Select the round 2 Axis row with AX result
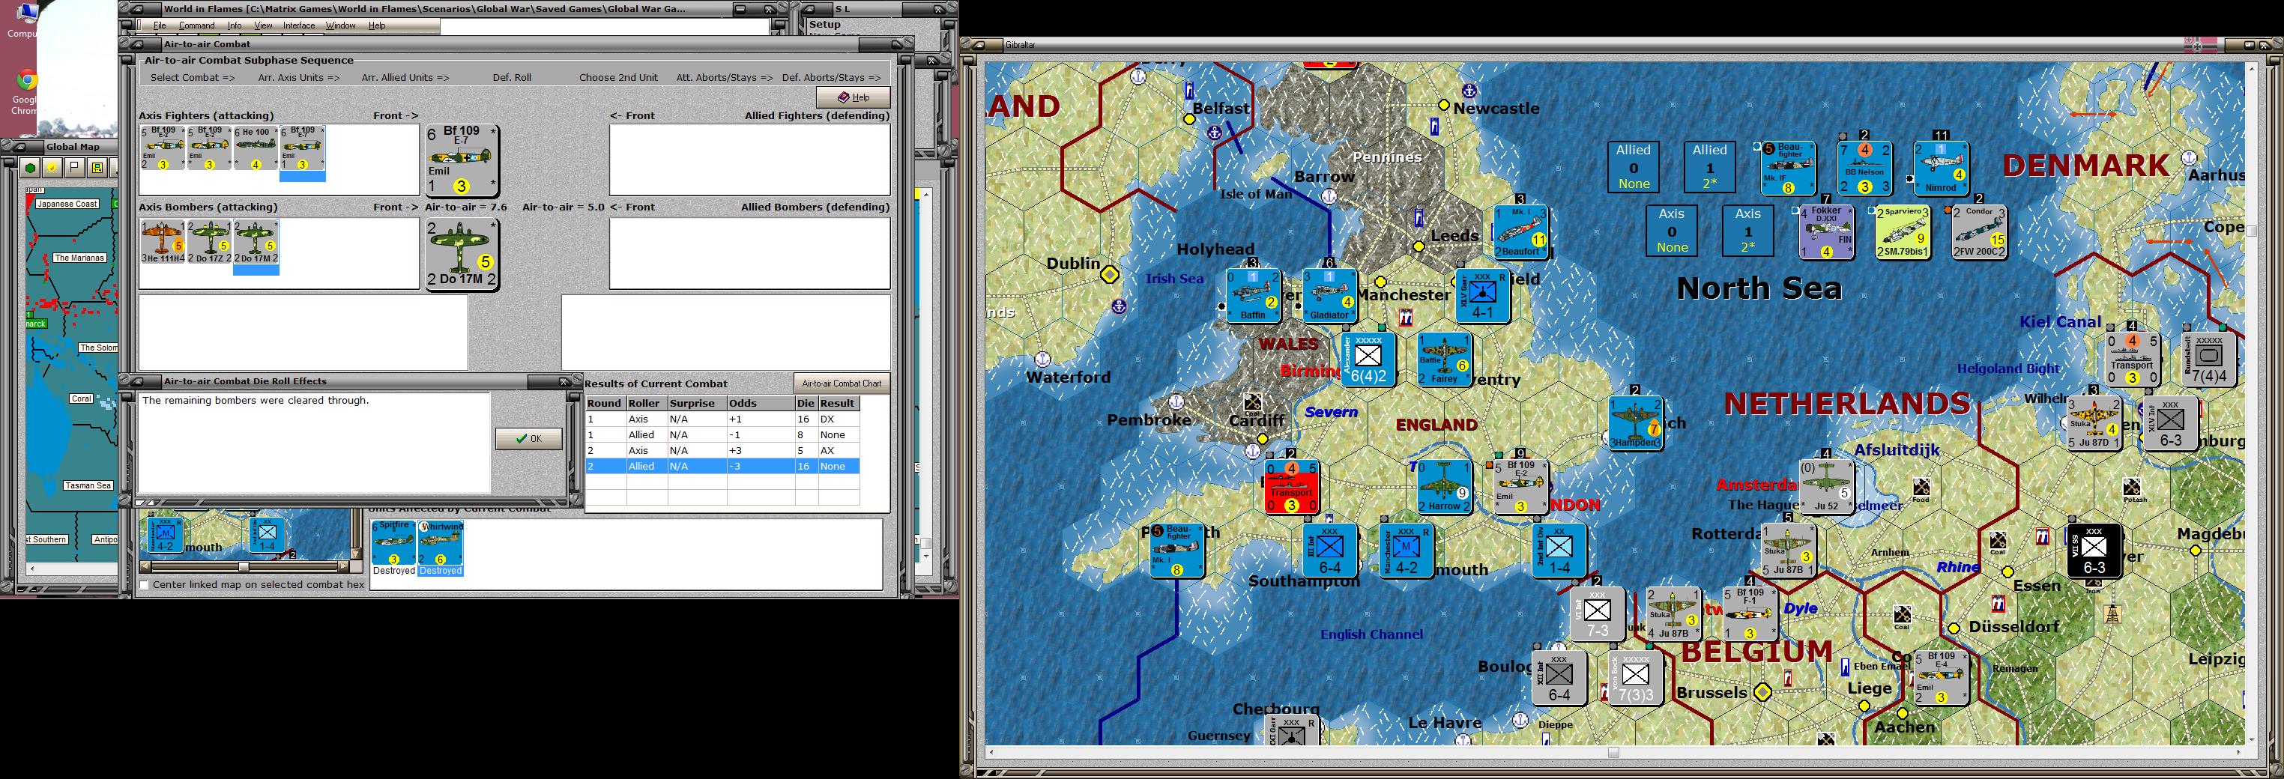The width and height of the screenshot is (2284, 779). coord(722,450)
